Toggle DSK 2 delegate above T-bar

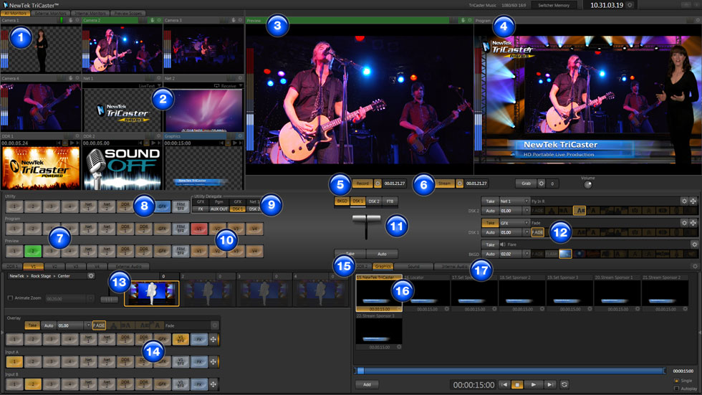point(373,201)
